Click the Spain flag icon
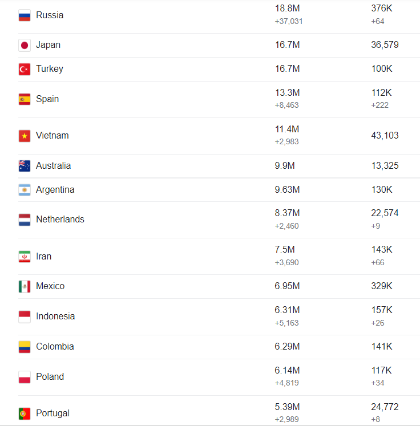 (x=25, y=99)
